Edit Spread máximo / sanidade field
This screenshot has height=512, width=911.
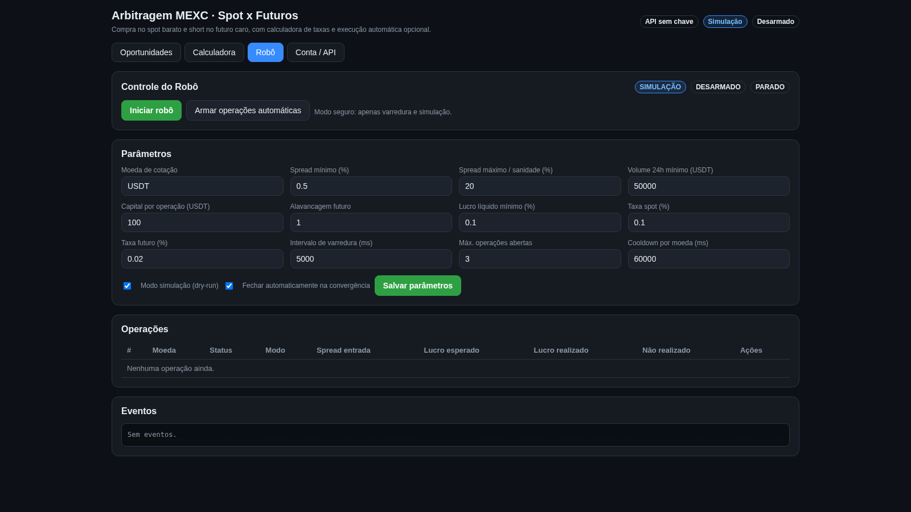(x=540, y=186)
